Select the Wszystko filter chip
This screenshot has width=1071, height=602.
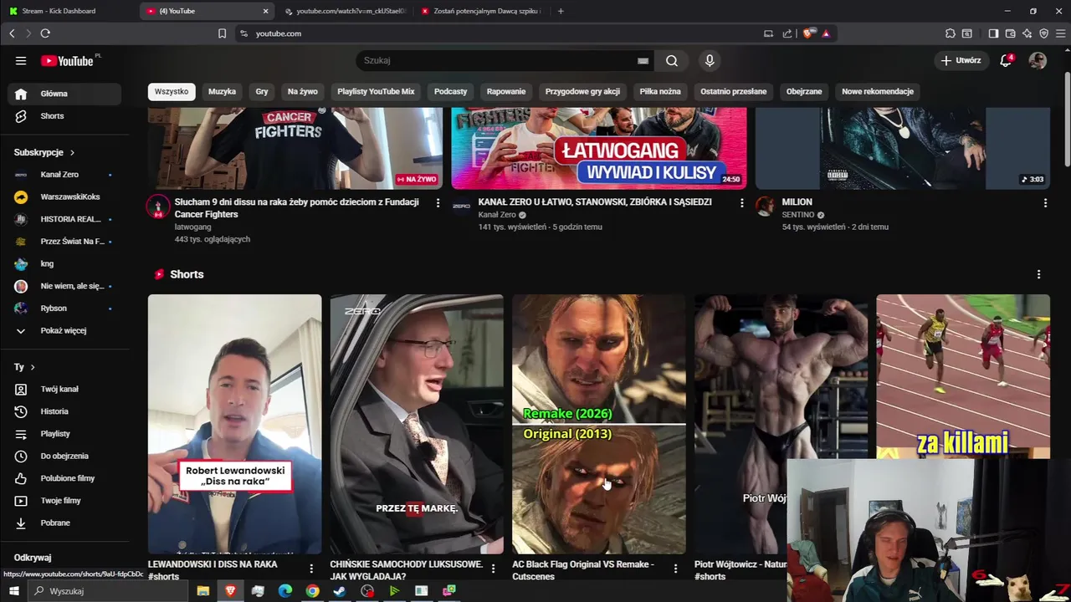coord(172,91)
